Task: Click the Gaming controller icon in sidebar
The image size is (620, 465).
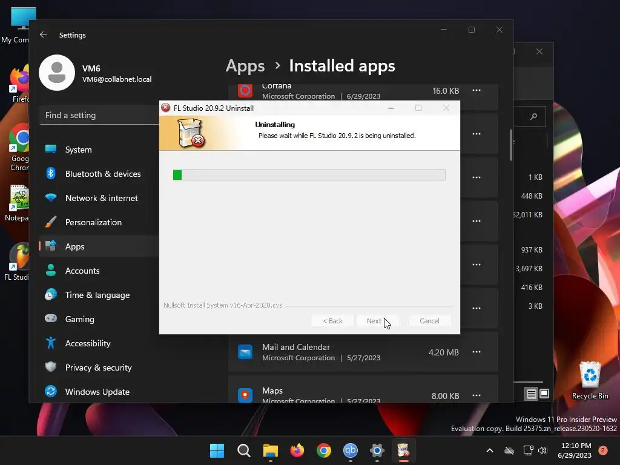Action: pos(51,318)
